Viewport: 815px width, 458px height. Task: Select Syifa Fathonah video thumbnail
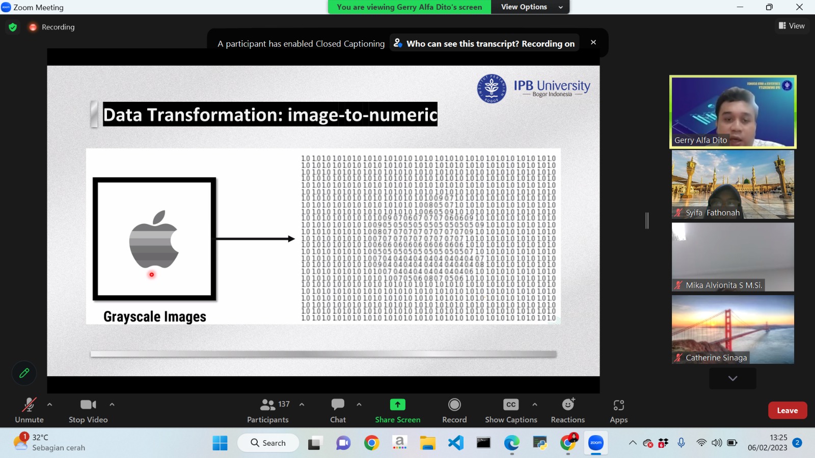click(x=733, y=184)
